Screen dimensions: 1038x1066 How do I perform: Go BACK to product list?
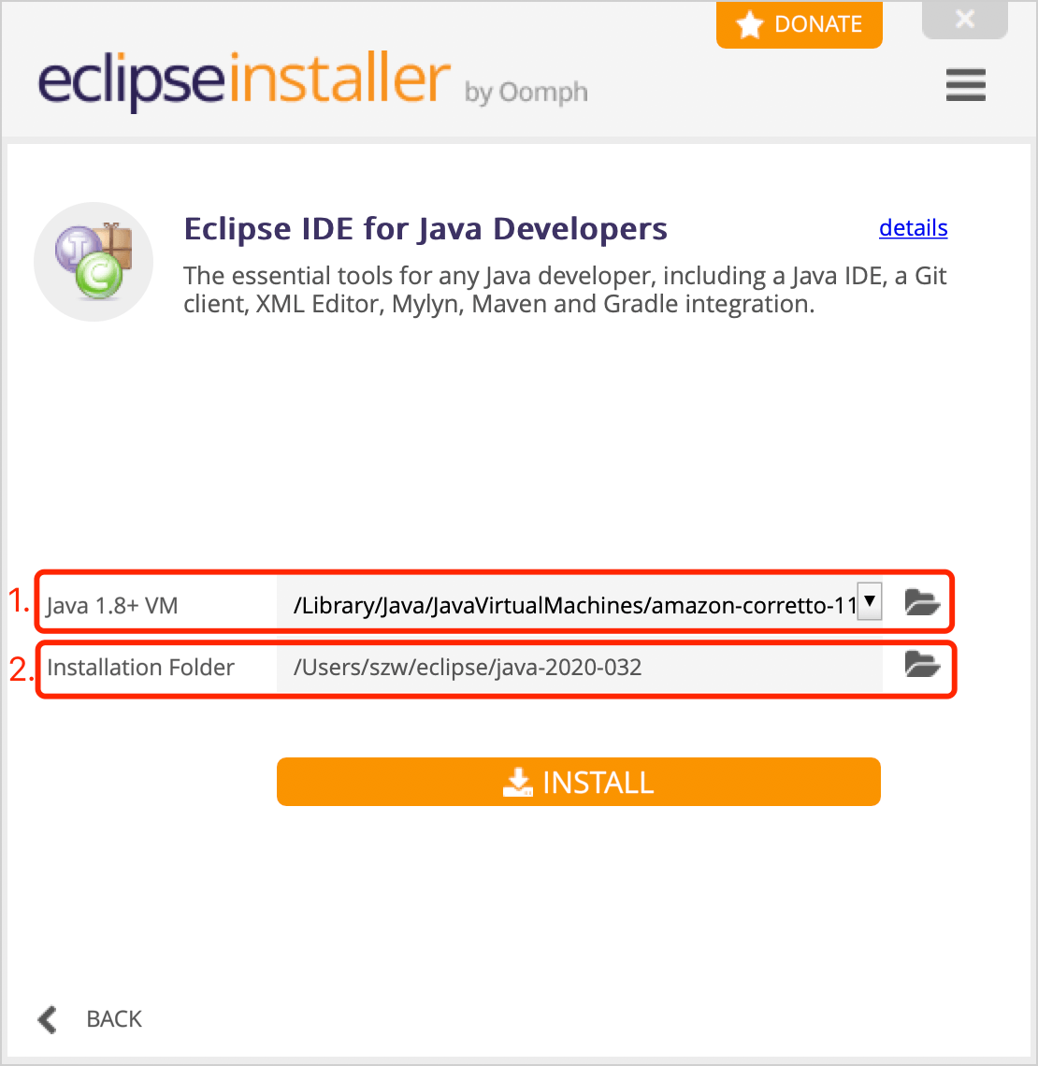coord(90,1019)
